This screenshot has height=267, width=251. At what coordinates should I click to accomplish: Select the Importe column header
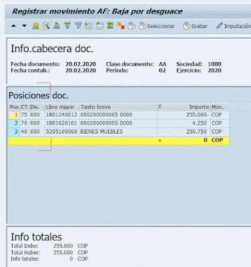[x=199, y=107]
